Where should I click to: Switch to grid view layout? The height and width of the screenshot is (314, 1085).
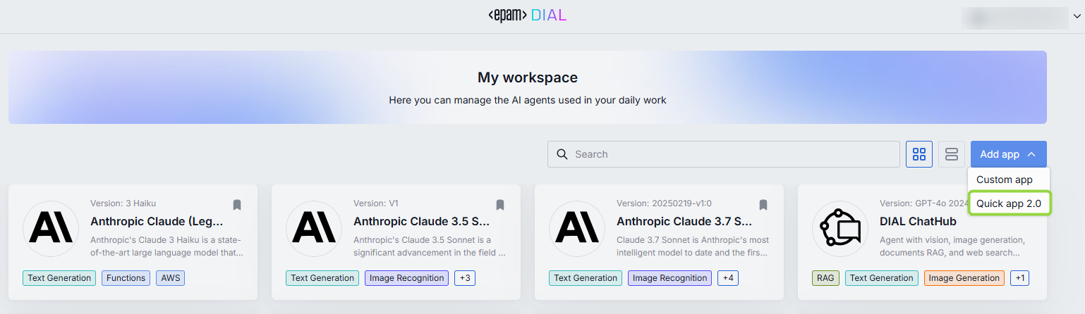tap(919, 154)
